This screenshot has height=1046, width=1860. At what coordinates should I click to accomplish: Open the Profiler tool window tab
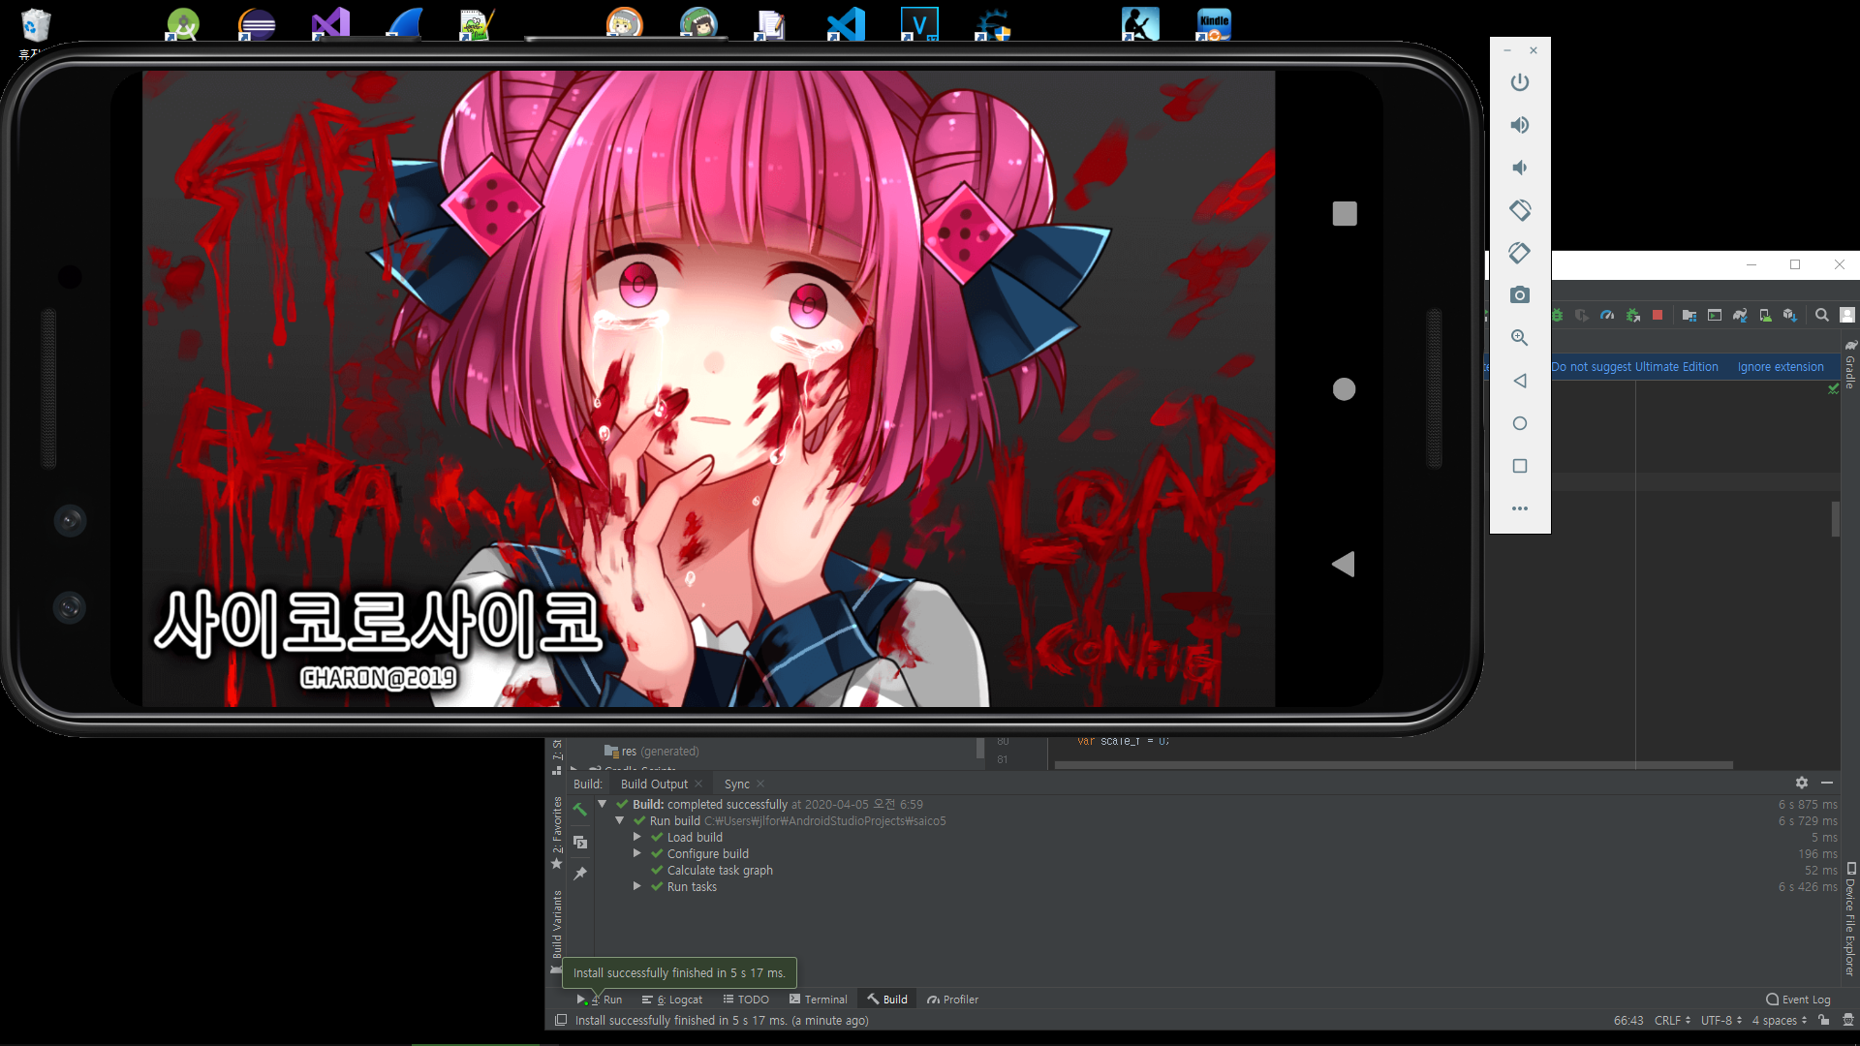click(x=953, y=1000)
